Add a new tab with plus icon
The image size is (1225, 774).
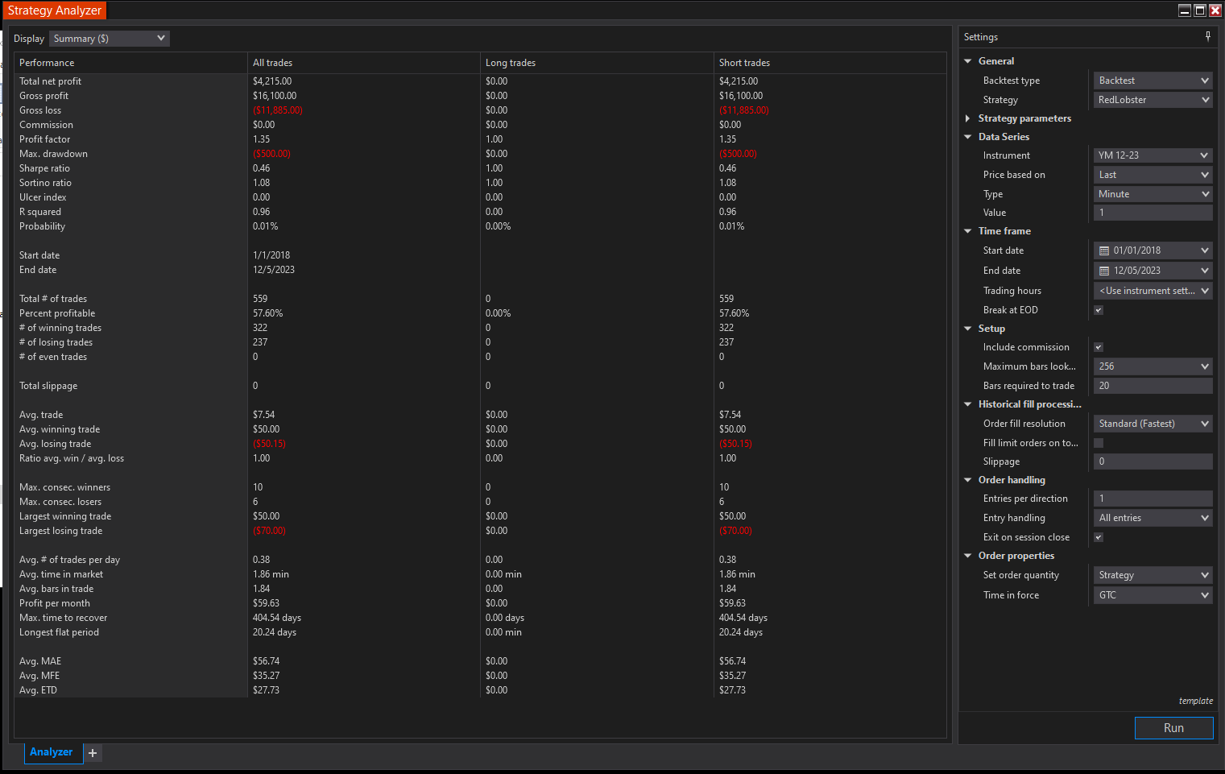click(x=93, y=753)
